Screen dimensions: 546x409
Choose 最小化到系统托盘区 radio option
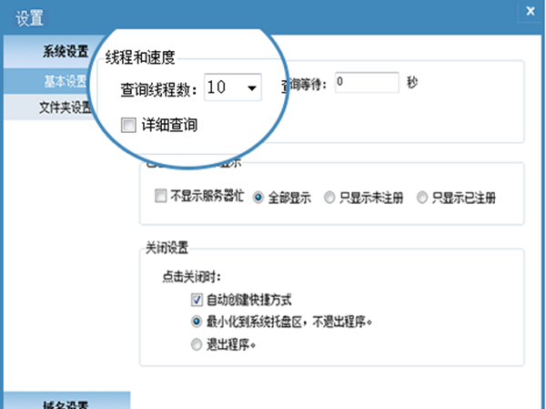point(197,322)
